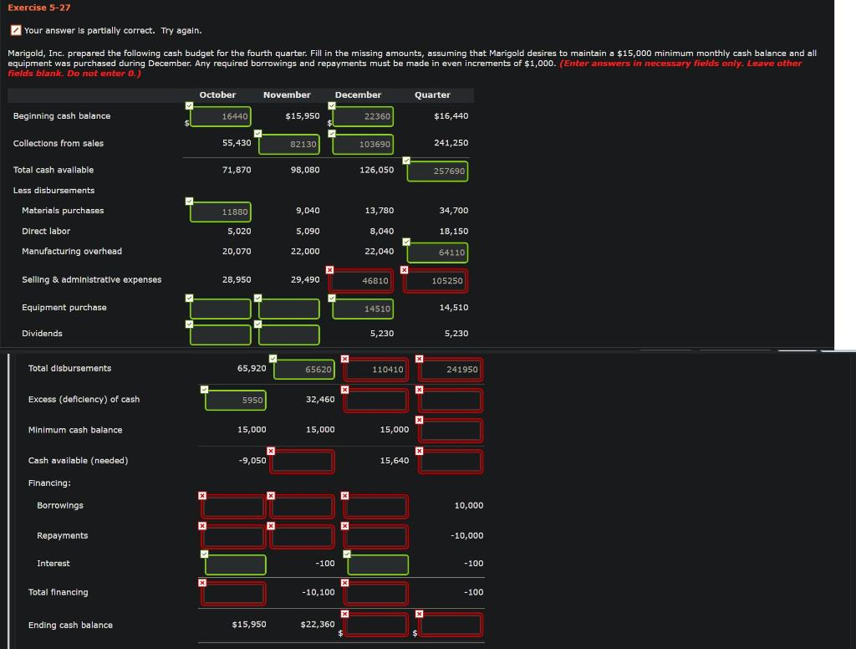Click October ending cash balance $15,950
856x649 pixels.
[x=249, y=625]
